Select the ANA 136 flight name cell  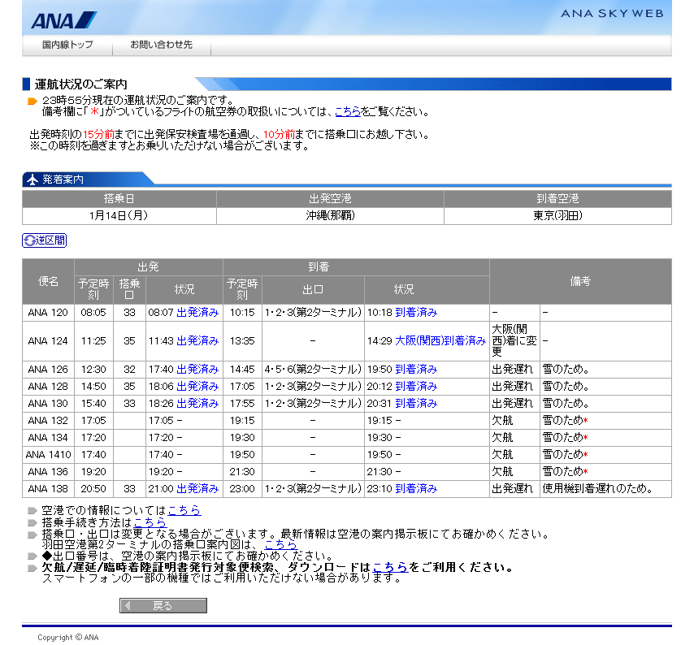pyautogui.click(x=48, y=472)
